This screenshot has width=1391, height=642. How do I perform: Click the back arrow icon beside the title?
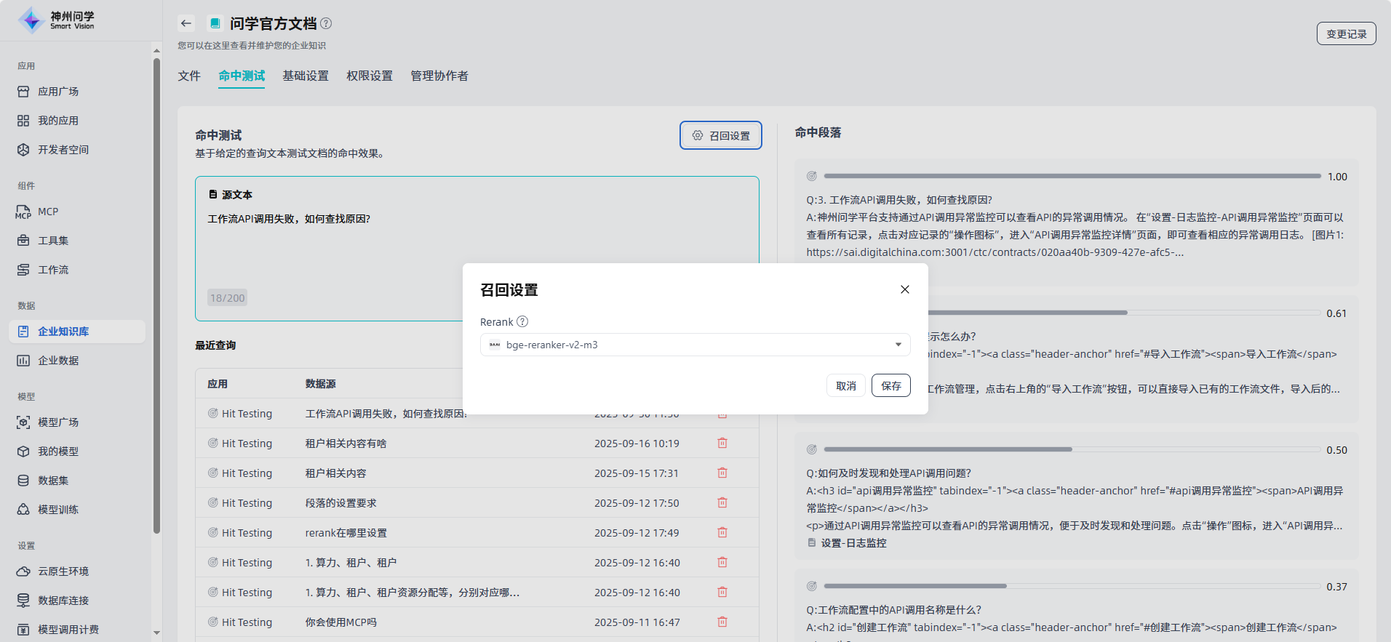point(186,23)
